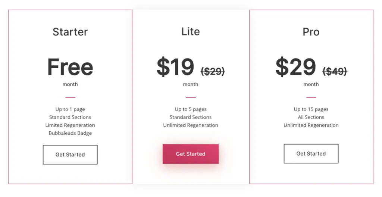This screenshot has height=197, width=382.
Task: Click Get Started under the Starter plan
Action: tap(70, 154)
